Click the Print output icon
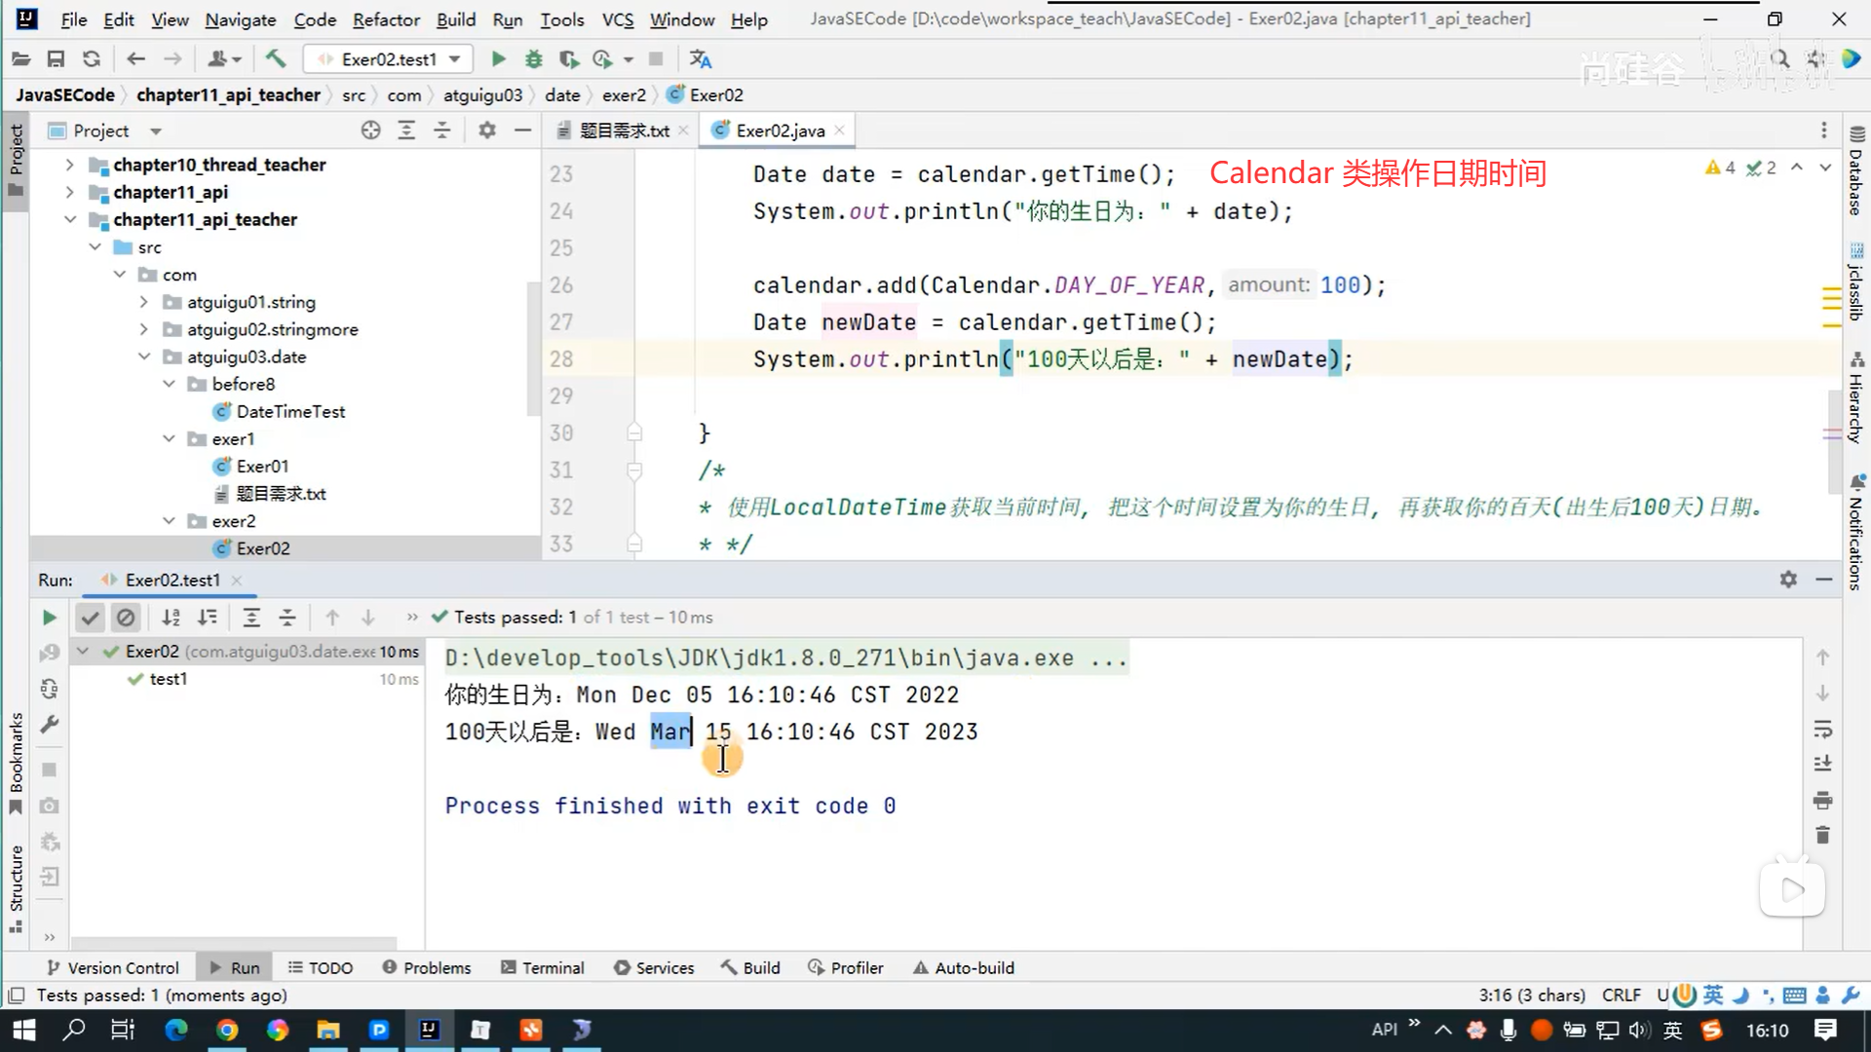The height and width of the screenshot is (1052, 1871). tap(1823, 801)
